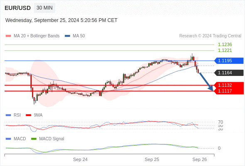Click the EUR/USD pair title

pos(18,8)
